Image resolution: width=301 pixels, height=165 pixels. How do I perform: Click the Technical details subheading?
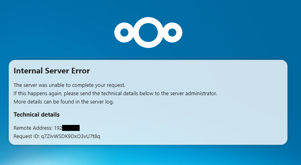(x=37, y=115)
